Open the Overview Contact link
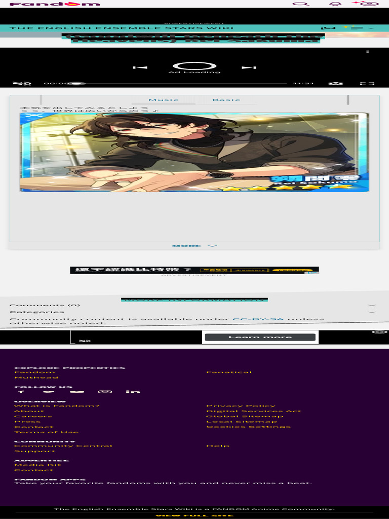 click(33, 427)
